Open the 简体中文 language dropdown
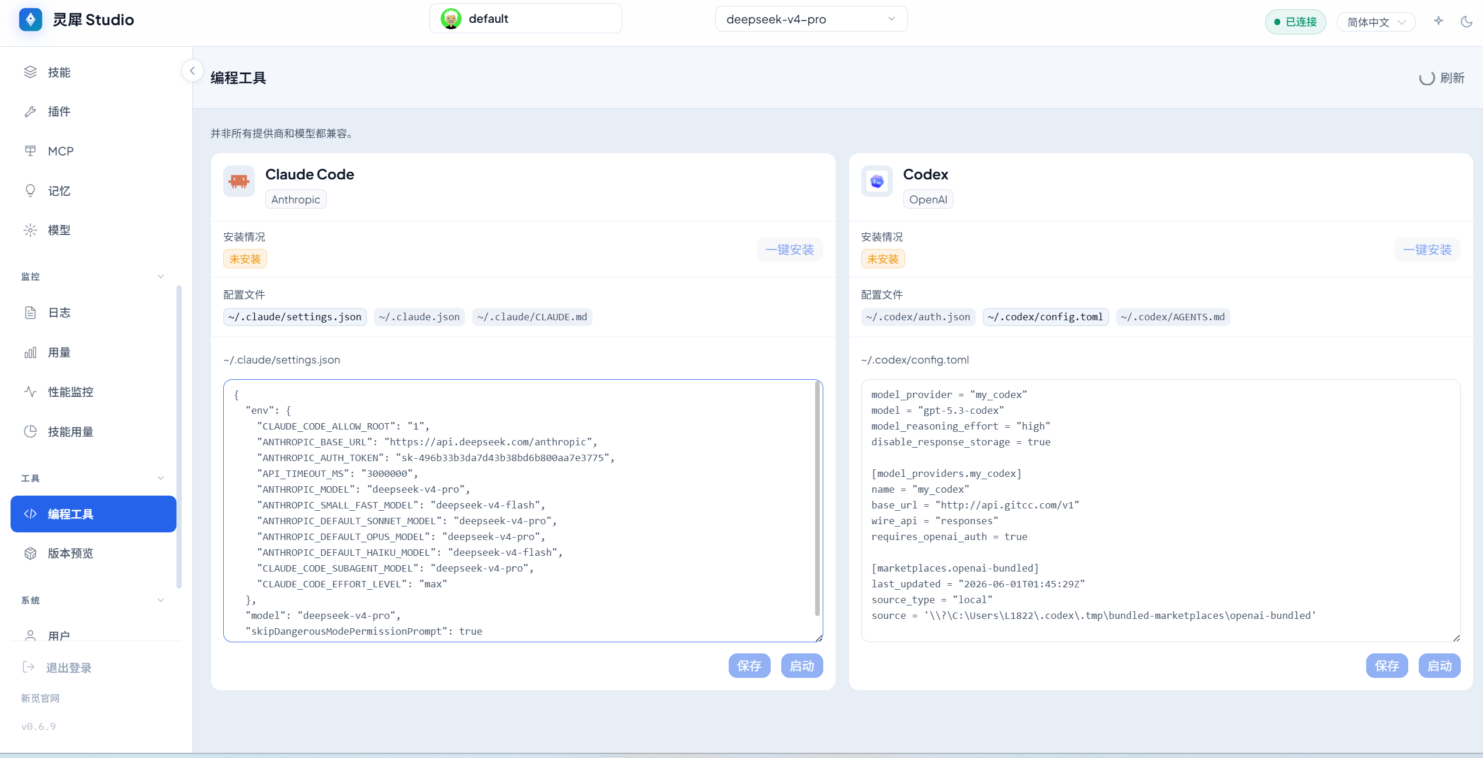 pyautogui.click(x=1376, y=22)
